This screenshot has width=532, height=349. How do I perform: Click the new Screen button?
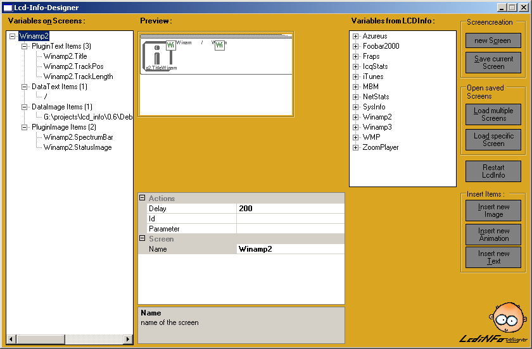click(x=493, y=40)
